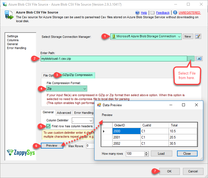Click the ZappySys logo

(x=21, y=153)
